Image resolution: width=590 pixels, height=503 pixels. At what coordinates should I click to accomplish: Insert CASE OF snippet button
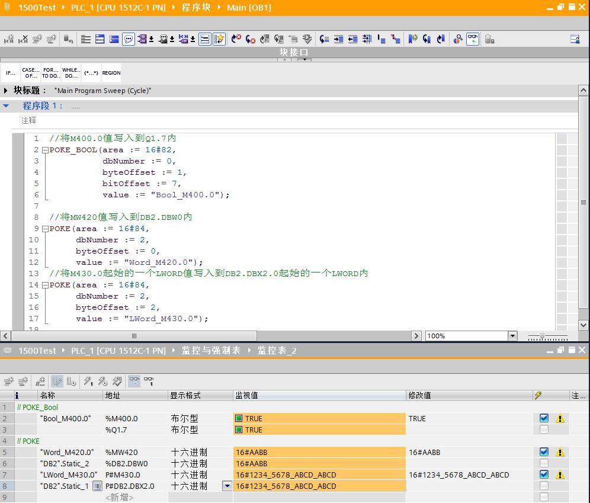coord(30,73)
